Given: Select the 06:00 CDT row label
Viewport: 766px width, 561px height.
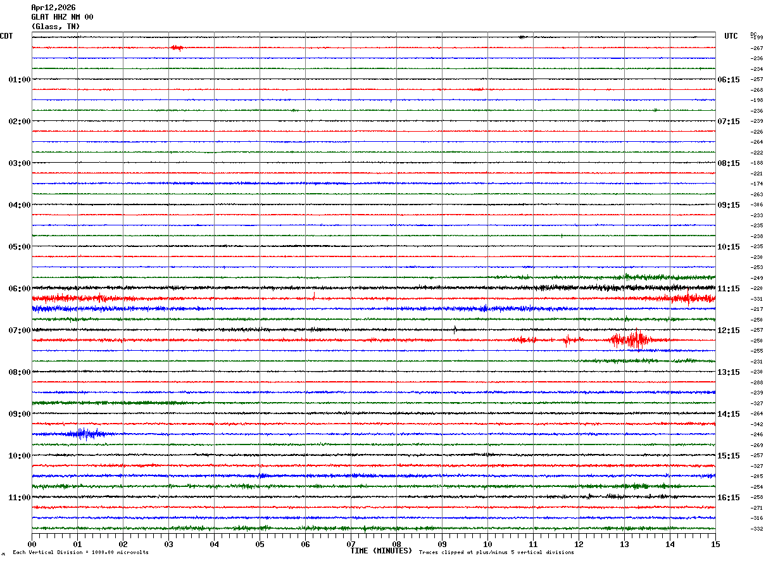Looking at the screenshot, I should [19, 289].
